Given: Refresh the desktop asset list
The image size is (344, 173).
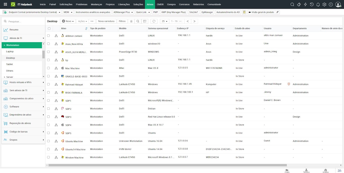Looking at the screenshot, I should (x=154, y=21).
